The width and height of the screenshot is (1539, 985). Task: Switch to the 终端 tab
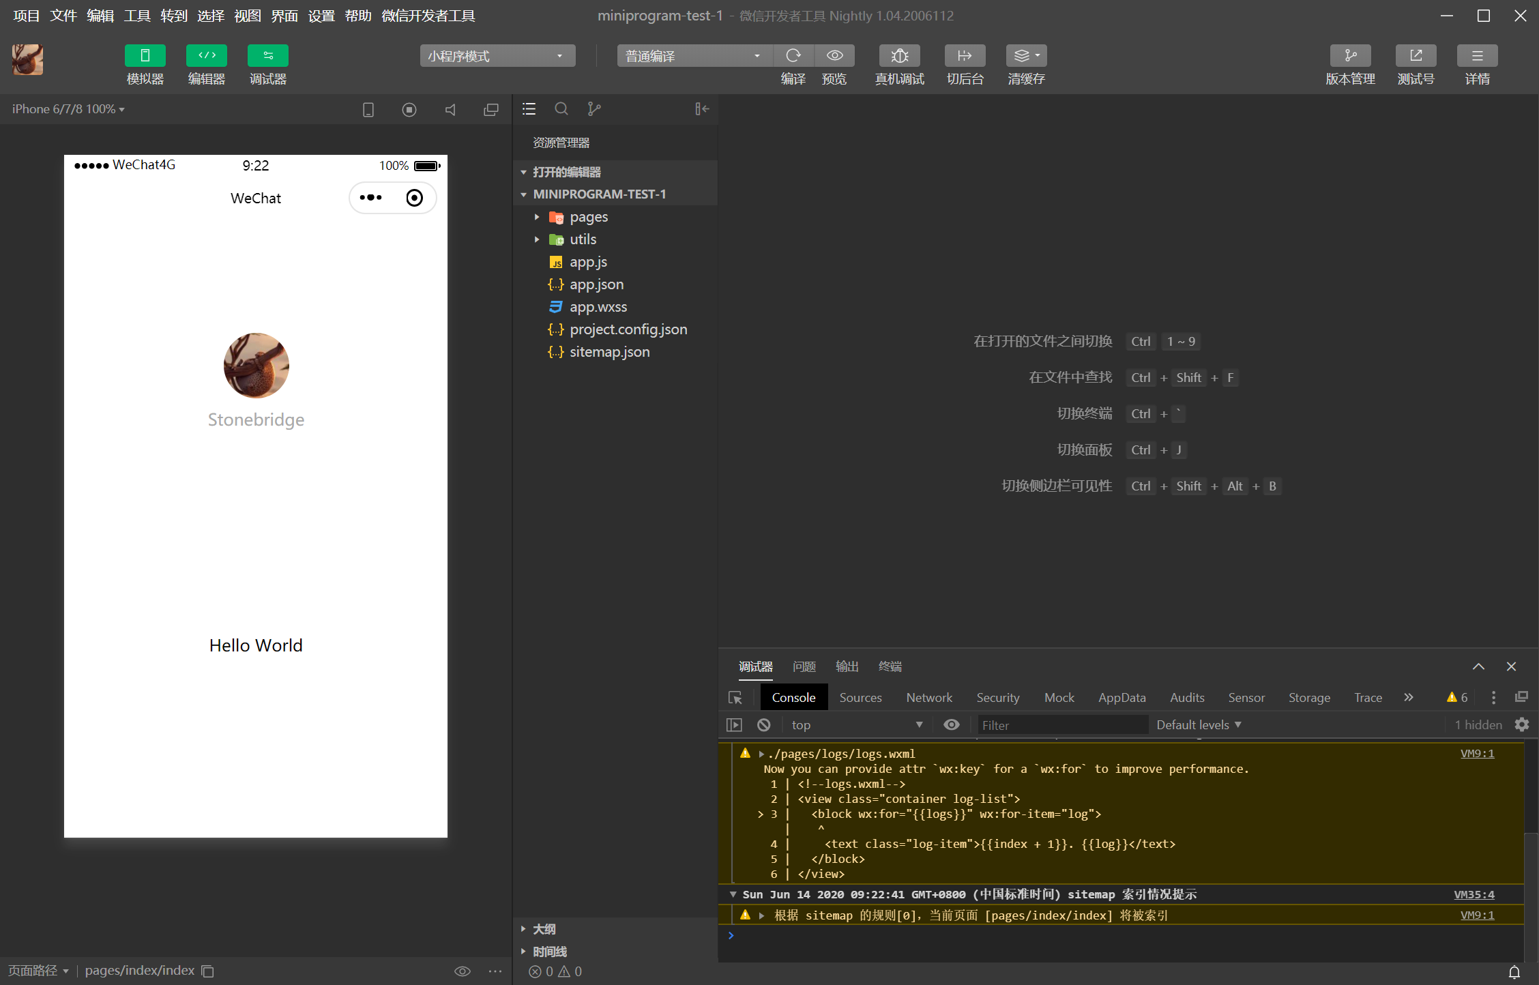(x=890, y=666)
